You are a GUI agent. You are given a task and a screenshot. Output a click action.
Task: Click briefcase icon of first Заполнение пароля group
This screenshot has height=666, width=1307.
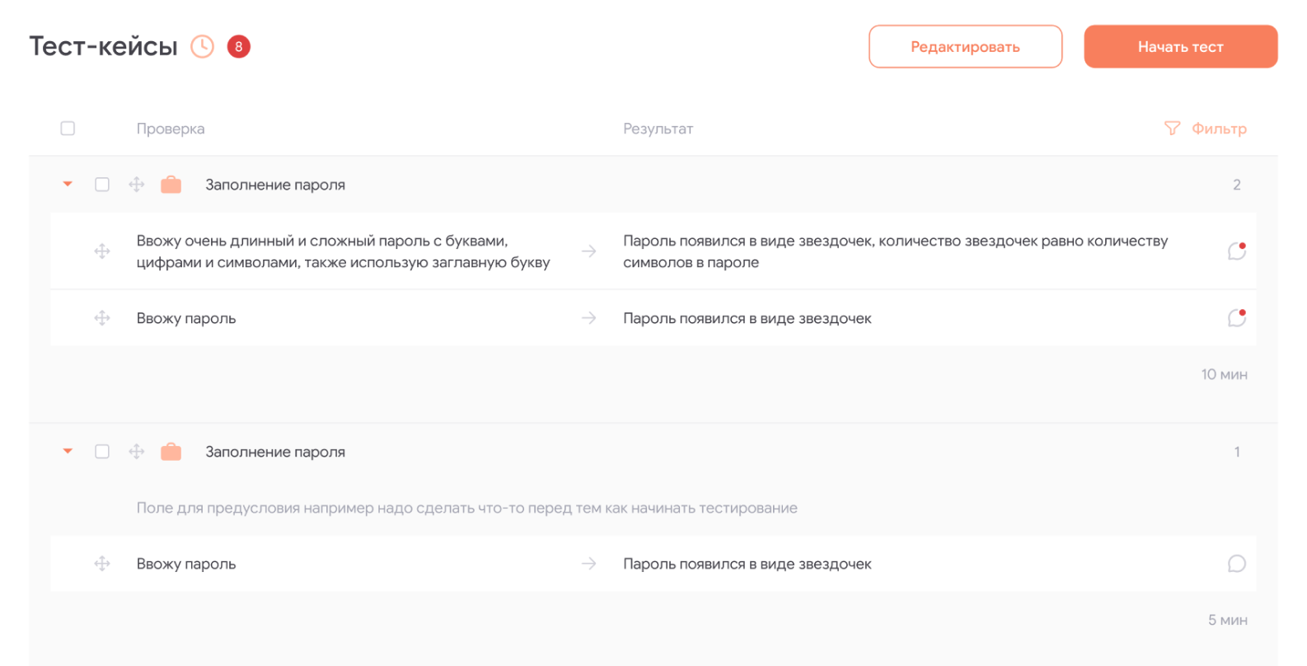click(171, 185)
